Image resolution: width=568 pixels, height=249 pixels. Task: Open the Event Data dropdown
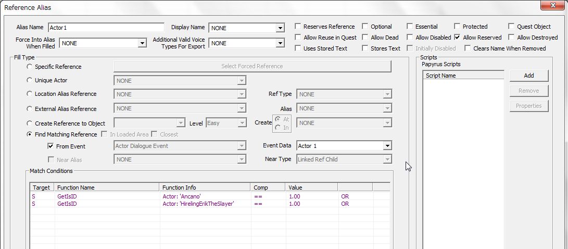387,146
